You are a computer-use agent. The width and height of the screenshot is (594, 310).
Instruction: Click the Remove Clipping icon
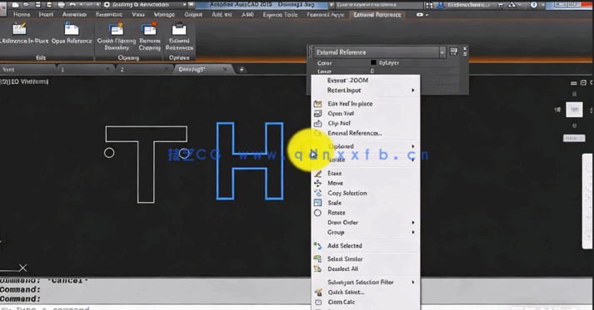click(149, 29)
